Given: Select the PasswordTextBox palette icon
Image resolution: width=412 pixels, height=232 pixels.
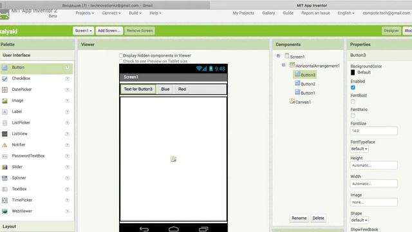Looking at the screenshot, I should pos(5,156).
